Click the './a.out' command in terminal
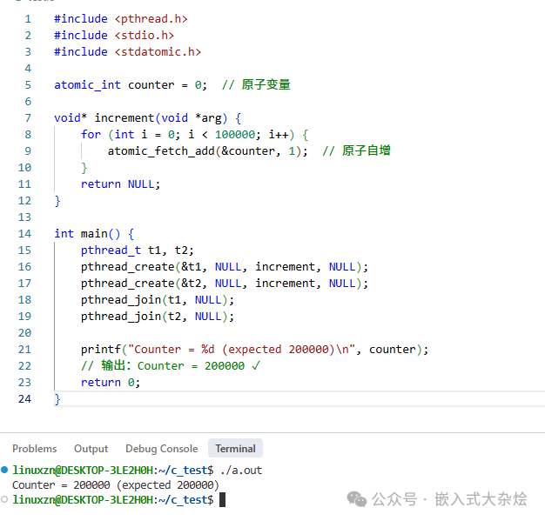Screen dimensions: 545x521 pos(241,471)
